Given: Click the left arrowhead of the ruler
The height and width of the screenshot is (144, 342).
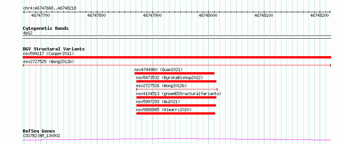Looking at the screenshot, I should (24, 12).
